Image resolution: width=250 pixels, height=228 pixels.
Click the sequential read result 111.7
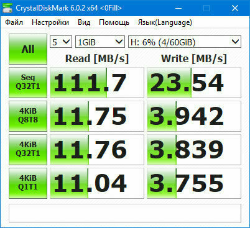pyautogui.click(x=97, y=83)
